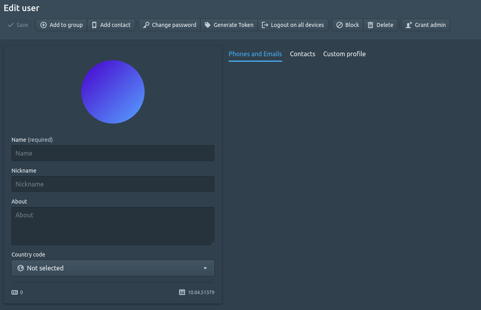Switch to the Phones and Emails tab
The image size is (481, 310).
point(255,54)
